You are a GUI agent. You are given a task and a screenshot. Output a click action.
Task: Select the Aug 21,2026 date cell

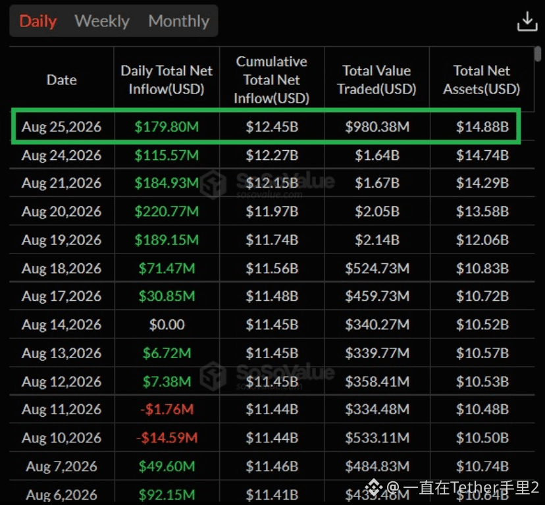tap(61, 183)
